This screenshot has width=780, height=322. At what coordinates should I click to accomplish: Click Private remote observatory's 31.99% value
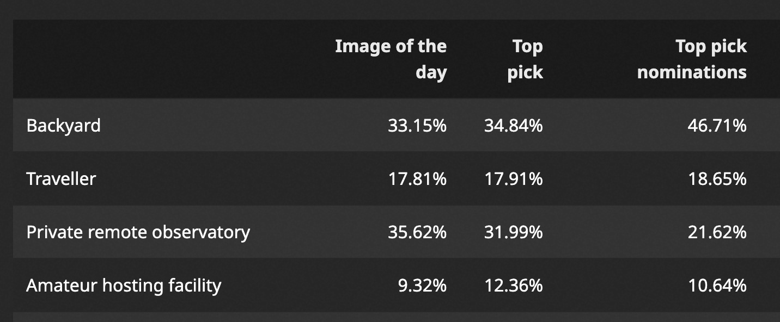[x=514, y=232]
